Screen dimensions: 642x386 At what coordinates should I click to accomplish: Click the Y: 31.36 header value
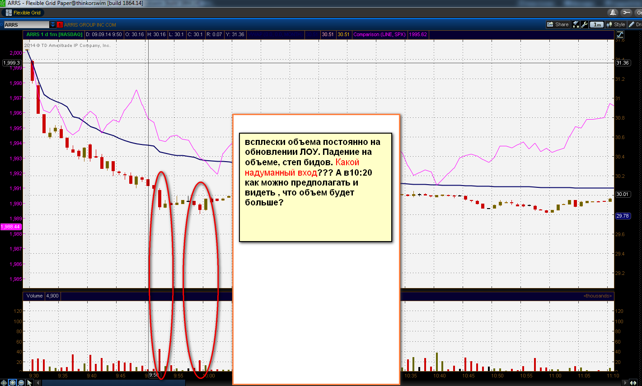click(x=235, y=34)
